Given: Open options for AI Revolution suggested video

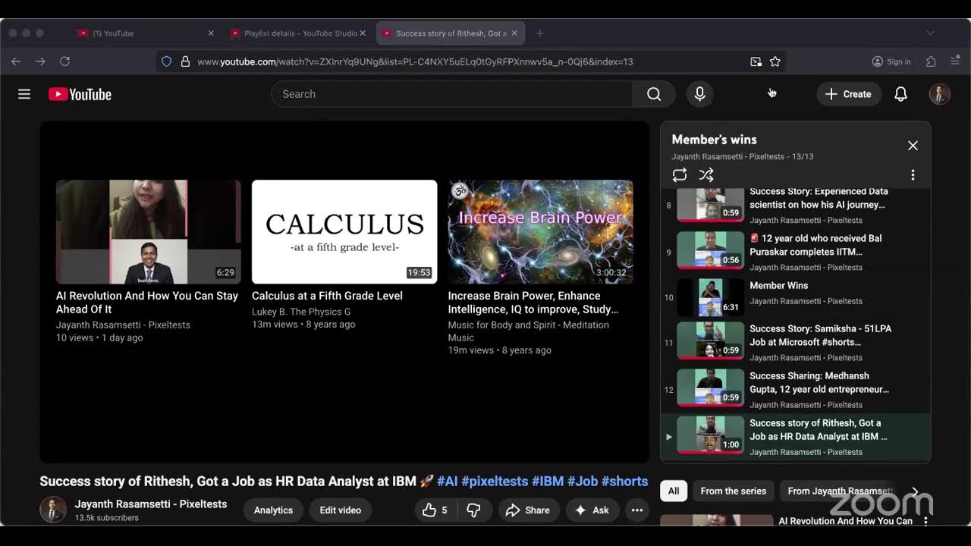Looking at the screenshot, I should (x=925, y=521).
